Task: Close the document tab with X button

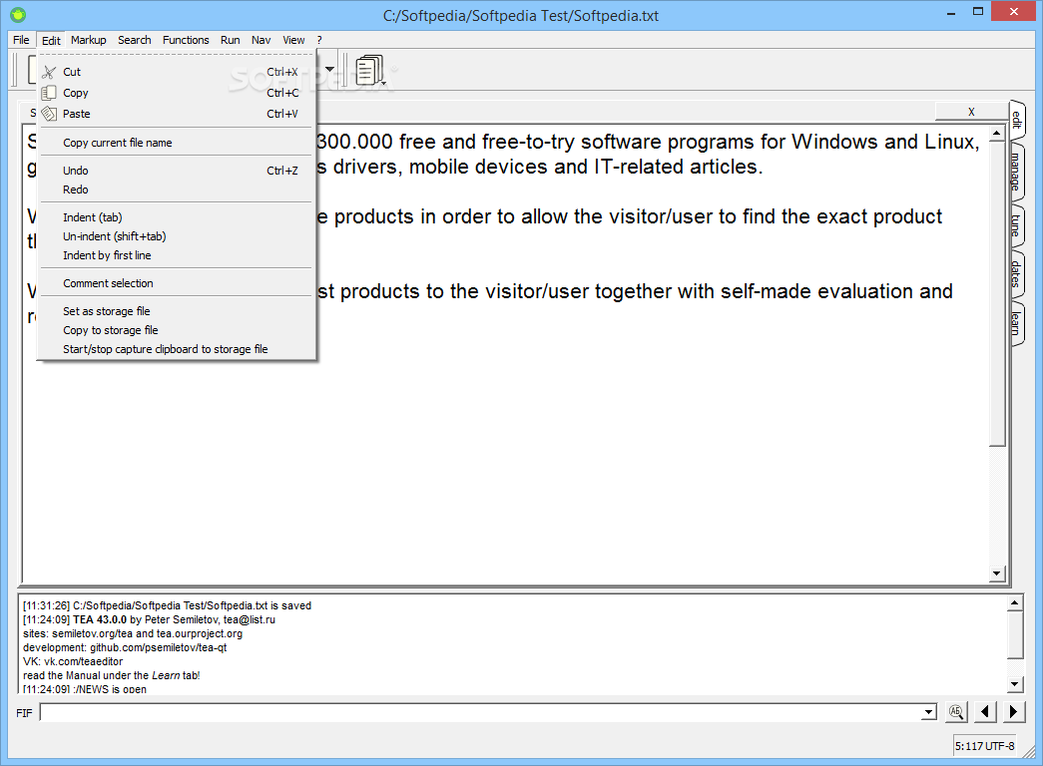Action: [971, 112]
